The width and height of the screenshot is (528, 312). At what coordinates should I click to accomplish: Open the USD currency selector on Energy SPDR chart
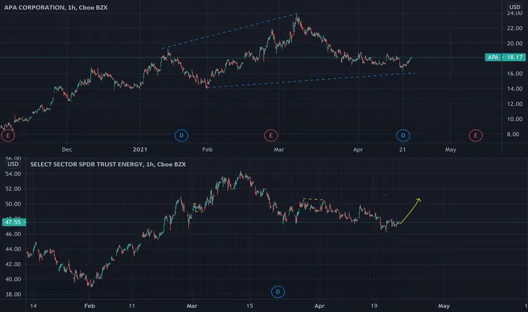pos(13,164)
